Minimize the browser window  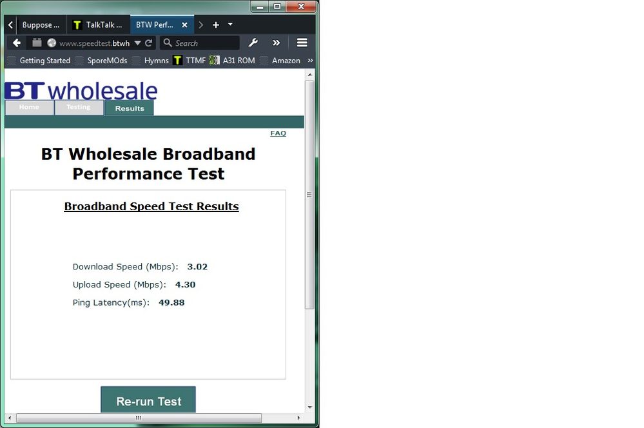tap(260, 6)
